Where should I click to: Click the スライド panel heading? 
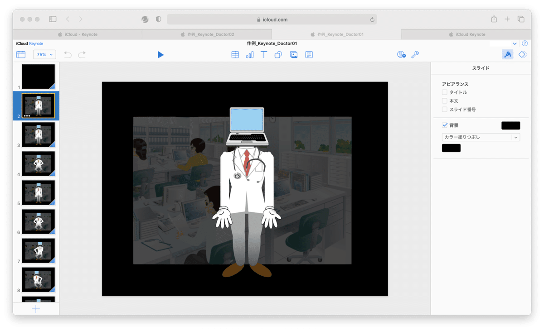(x=481, y=68)
